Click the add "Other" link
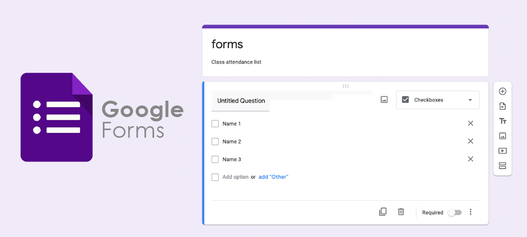This screenshot has width=527, height=237. (x=273, y=177)
